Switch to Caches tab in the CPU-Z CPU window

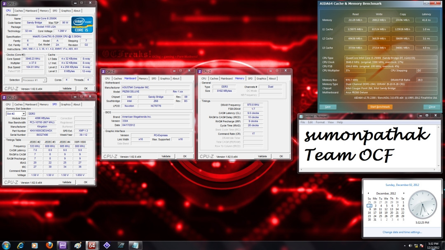(x=19, y=11)
